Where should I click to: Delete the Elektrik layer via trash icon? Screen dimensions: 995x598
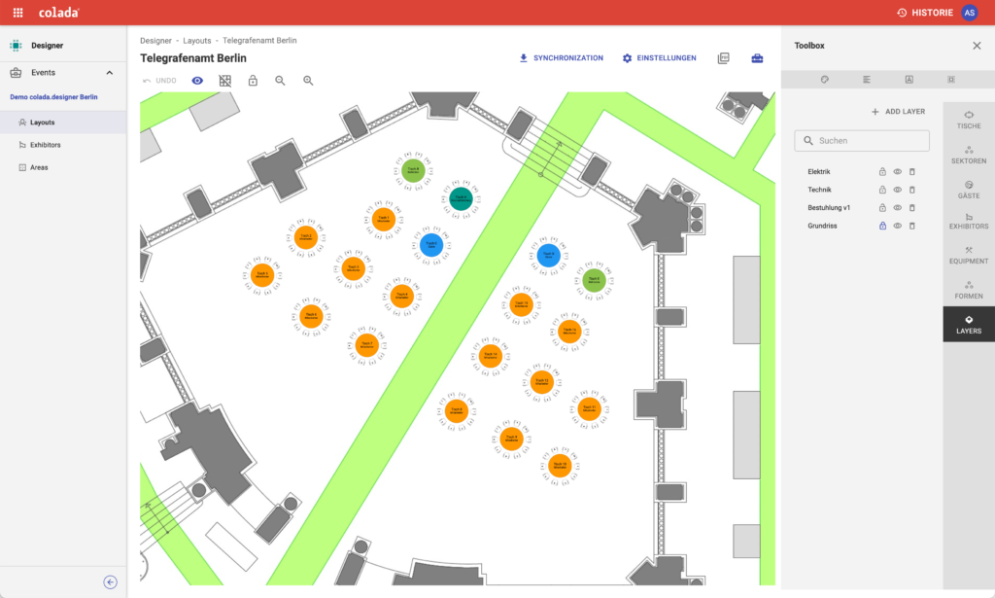pyautogui.click(x=912, y=172)
